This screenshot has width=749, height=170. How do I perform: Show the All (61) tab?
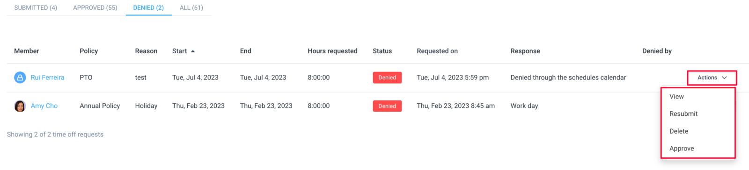click(x=191, y=7)
